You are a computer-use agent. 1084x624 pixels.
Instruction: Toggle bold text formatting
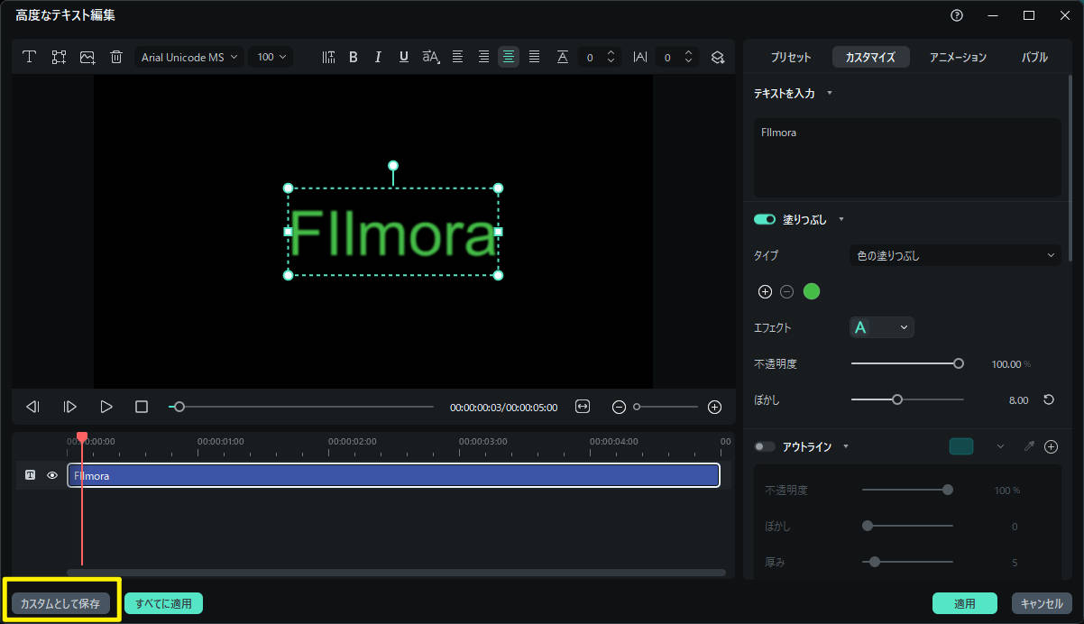(x=354, y=57)
